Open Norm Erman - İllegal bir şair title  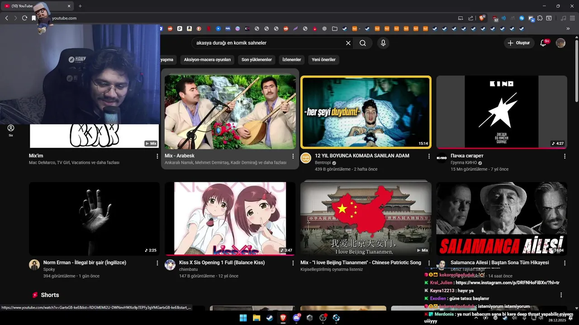(x=85, y=262)
